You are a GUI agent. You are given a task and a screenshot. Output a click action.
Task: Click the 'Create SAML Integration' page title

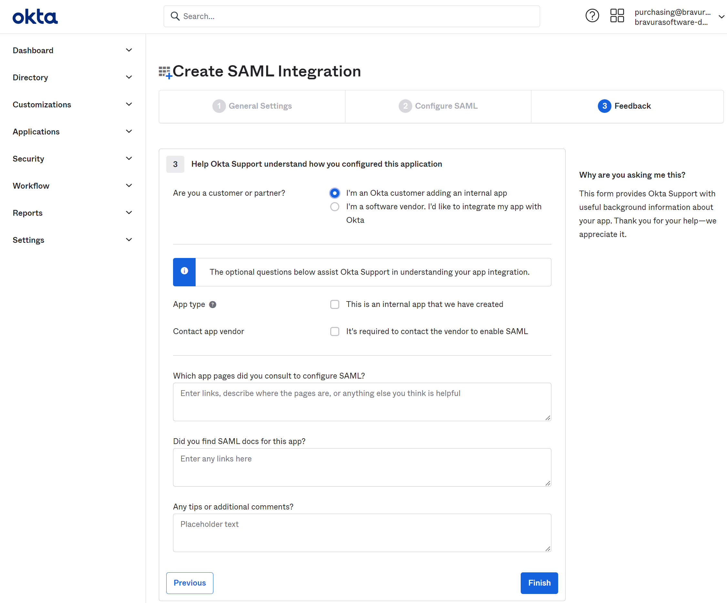[267, 71]
